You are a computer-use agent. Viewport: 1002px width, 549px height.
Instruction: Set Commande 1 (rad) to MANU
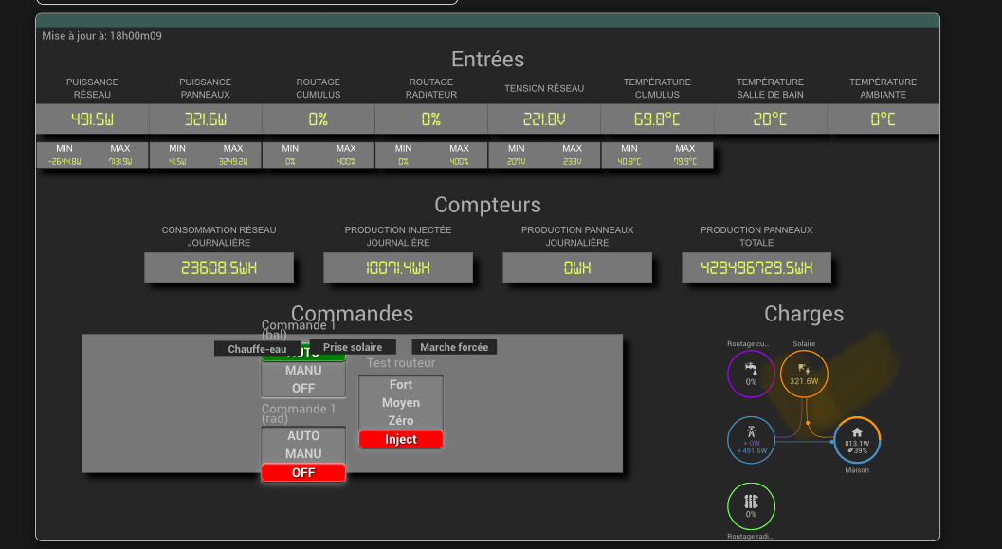303,454
